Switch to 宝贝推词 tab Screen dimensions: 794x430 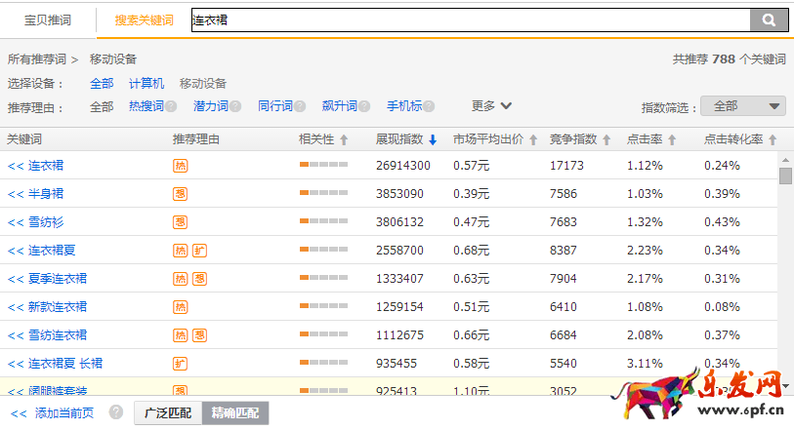pos(48,20)
